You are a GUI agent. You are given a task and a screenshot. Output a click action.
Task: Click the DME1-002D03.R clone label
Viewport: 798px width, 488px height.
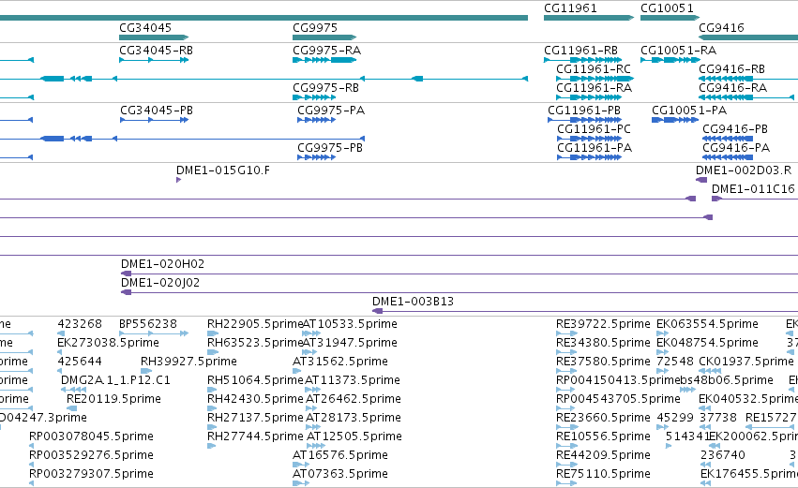click(744, 170)
